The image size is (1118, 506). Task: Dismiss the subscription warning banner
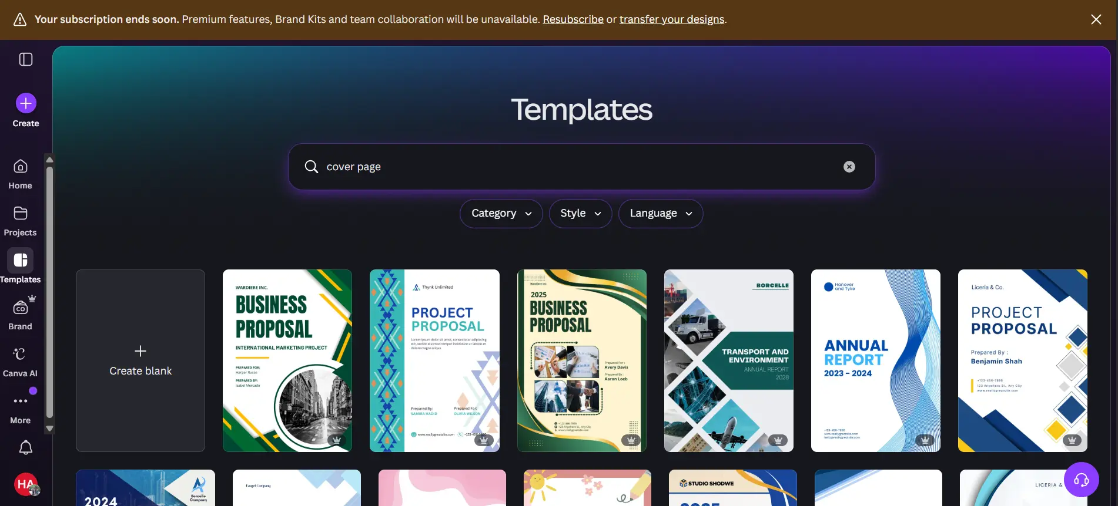(x=1096, y=19)
